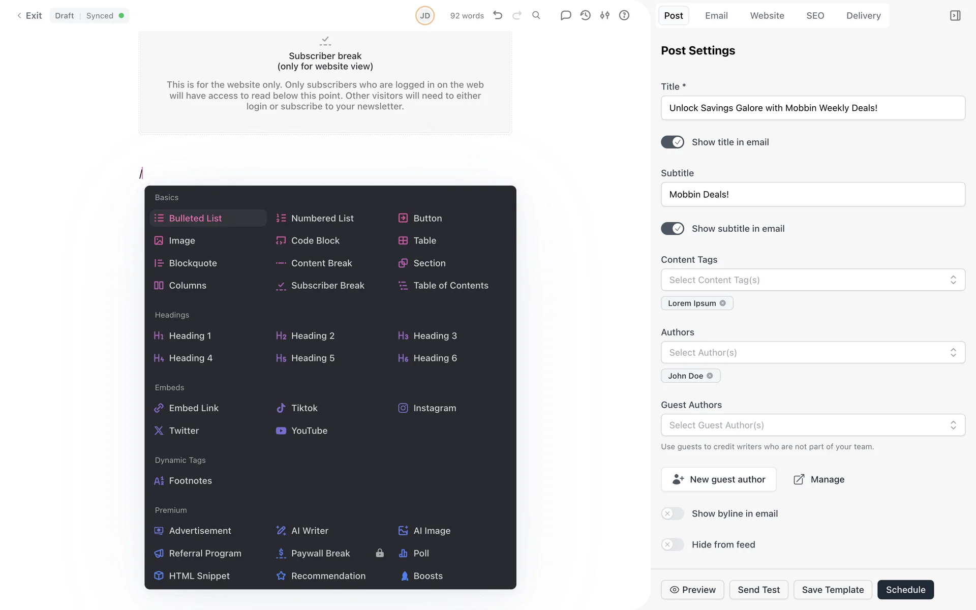Enable Show byline in email

(x=672, y=513)
